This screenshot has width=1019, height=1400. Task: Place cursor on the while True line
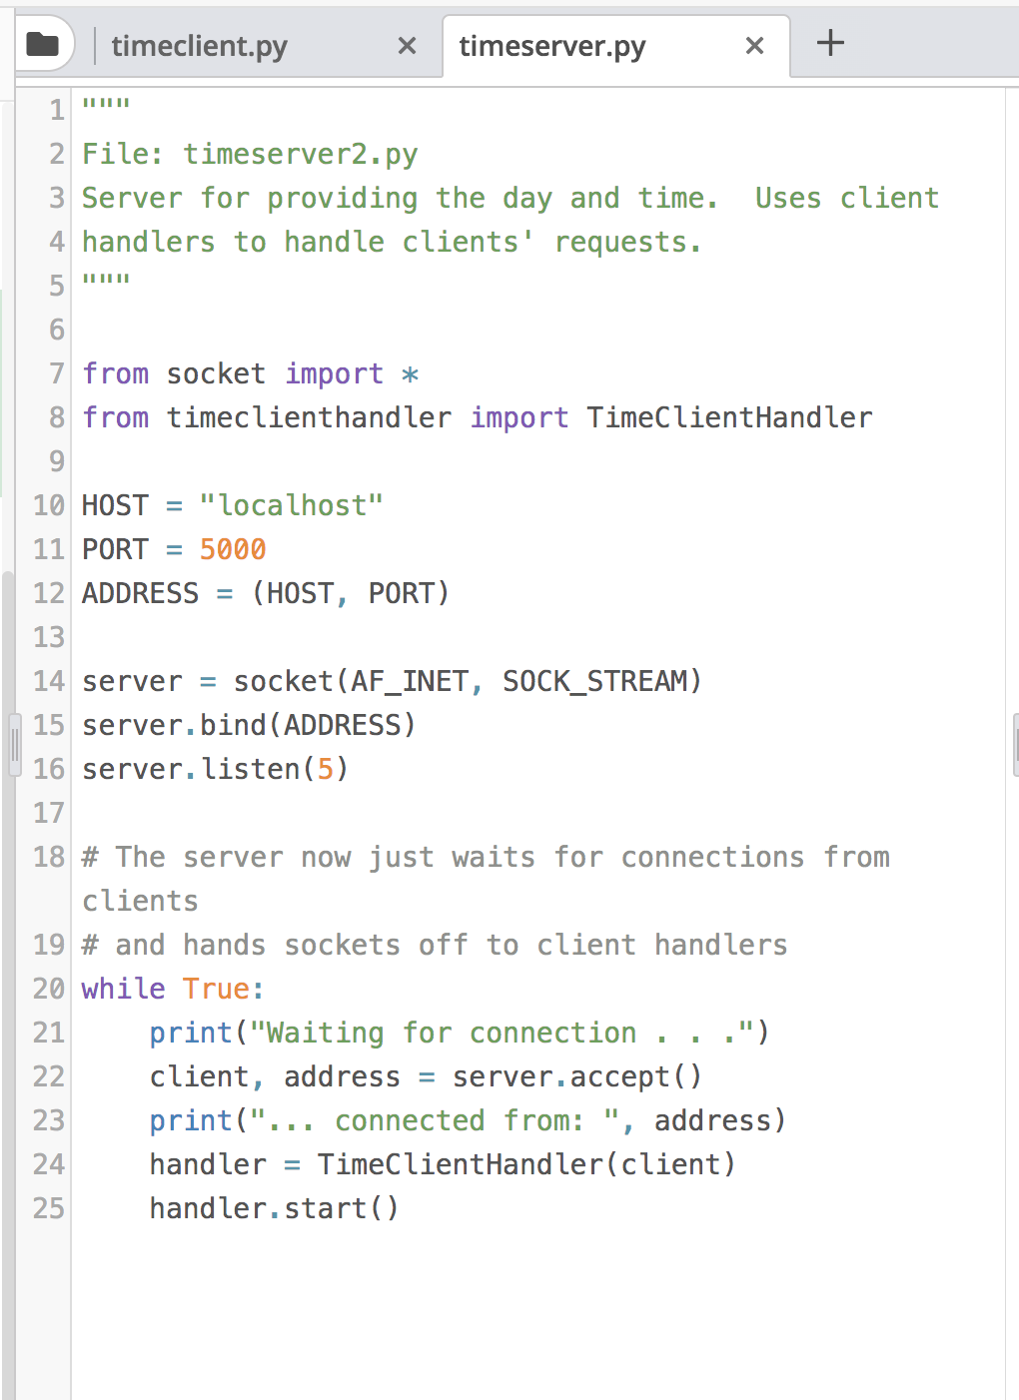[x=170, y=989]
